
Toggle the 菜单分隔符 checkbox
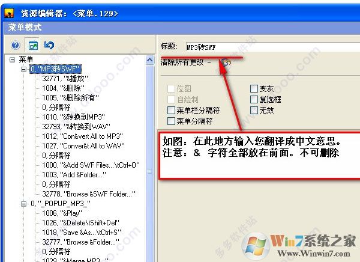click(171, 121)
